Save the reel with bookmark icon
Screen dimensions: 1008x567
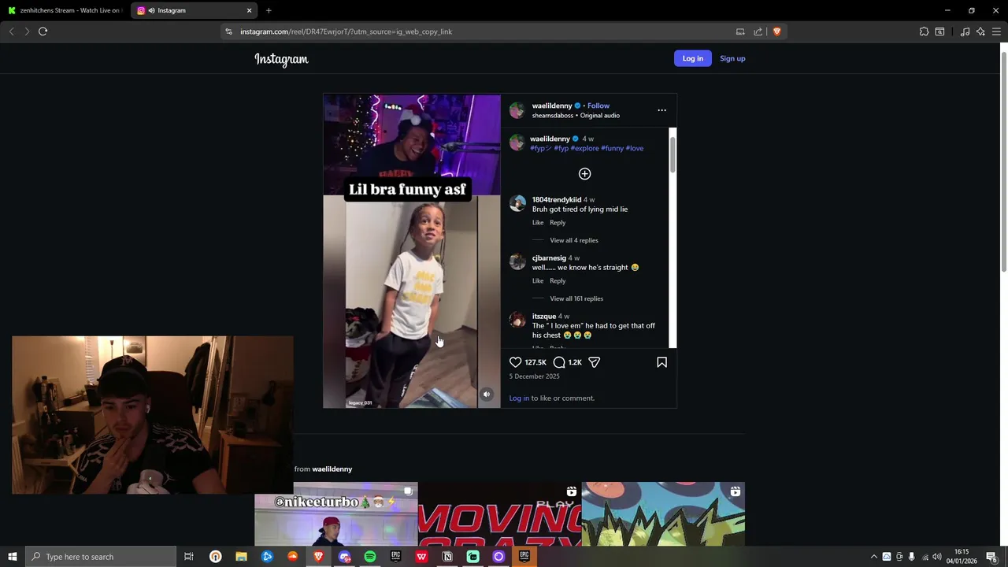[661, 362]
